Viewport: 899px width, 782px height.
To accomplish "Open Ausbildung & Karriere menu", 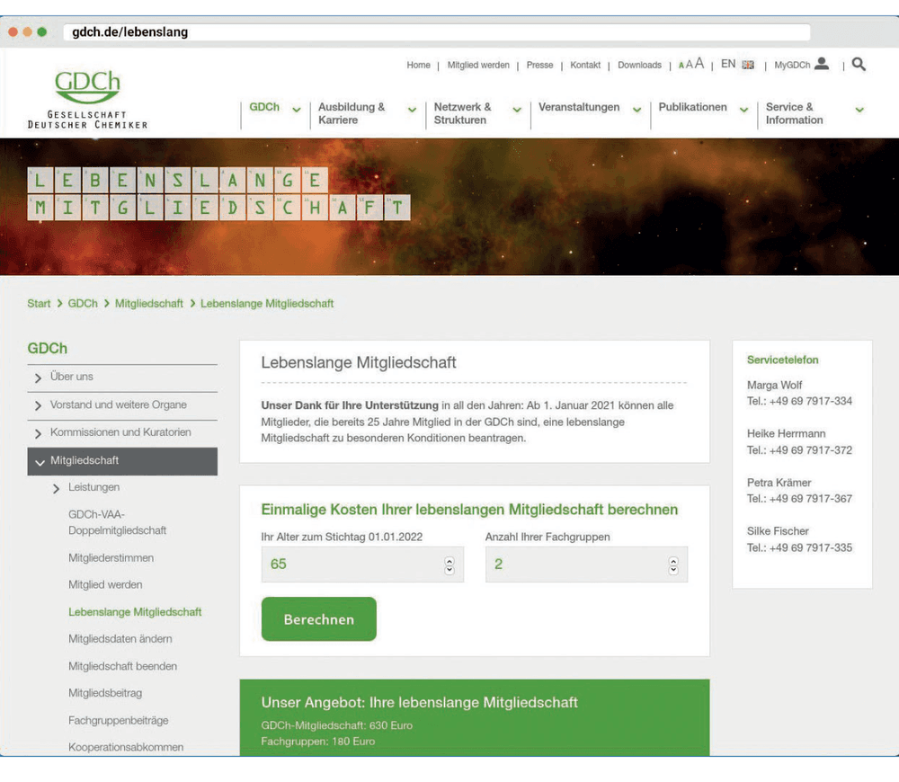I will [x=352, y=113].
